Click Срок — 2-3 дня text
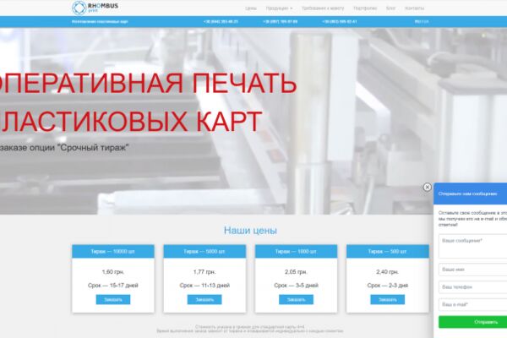507x338 pixels. tap(388, 286)
